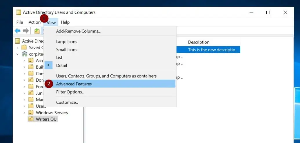Expand the Users tree node chevron

point(24,106)
